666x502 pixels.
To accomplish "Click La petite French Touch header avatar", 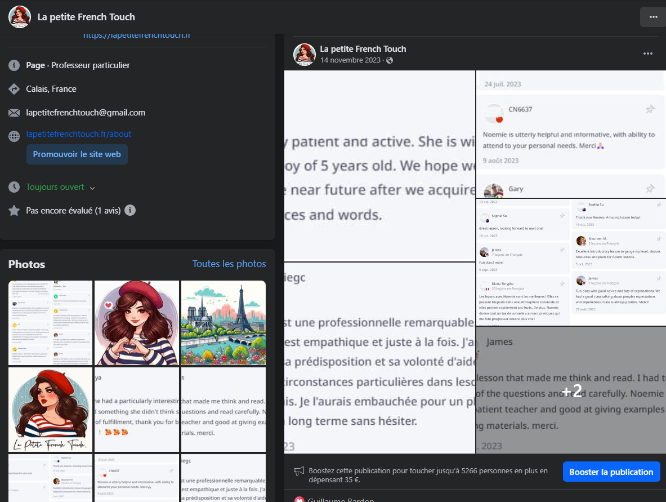I will pyautogui.click(x=20, y=17).
